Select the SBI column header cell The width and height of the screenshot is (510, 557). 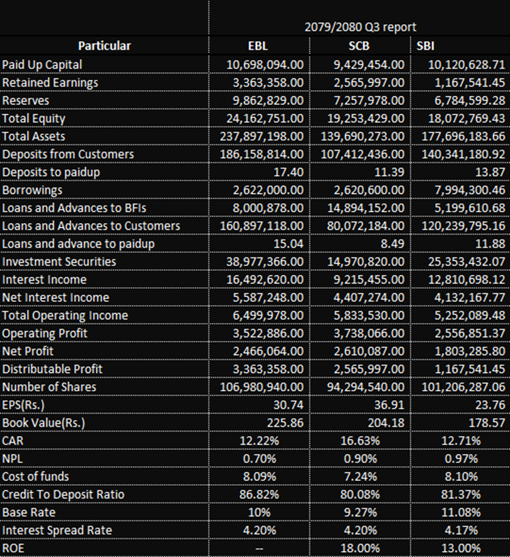point(461,46)
